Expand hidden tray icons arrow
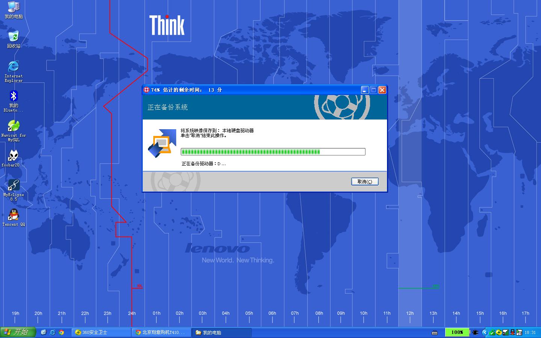The height and width of the screenshot is (338, 541). point(485,332)
